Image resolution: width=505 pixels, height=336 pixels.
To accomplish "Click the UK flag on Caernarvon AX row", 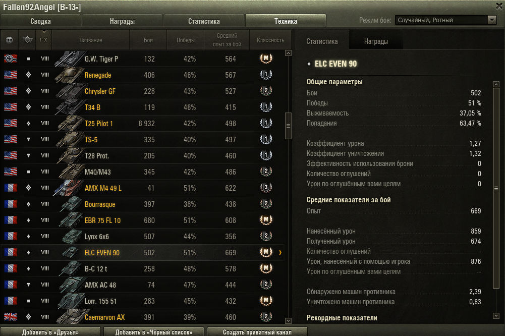I will (11, 317).
